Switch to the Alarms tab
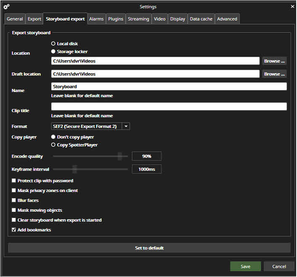Screen dimensions: 297x277 coord(96,19)
